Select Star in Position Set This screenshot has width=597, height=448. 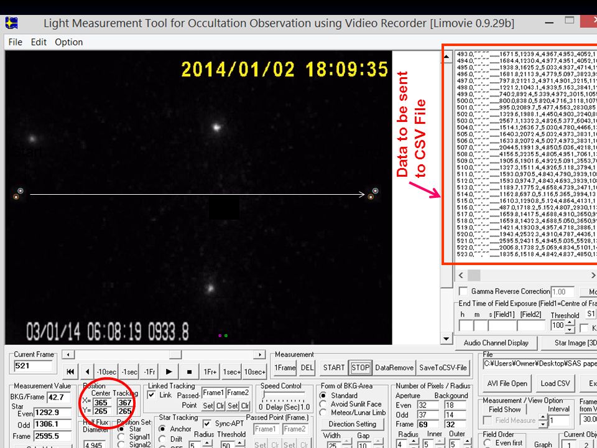[x=121, y=429]
